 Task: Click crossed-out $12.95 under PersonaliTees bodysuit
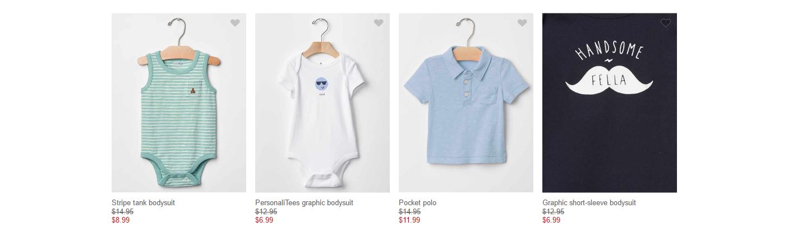click(x=266, y=212)
